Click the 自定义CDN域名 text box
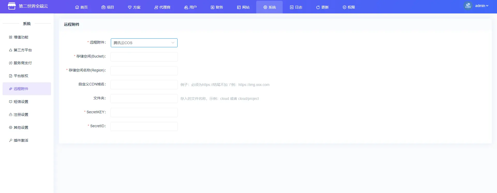This screenshot has height=193, width=497. pyautogui.click(x=144, y=85)
